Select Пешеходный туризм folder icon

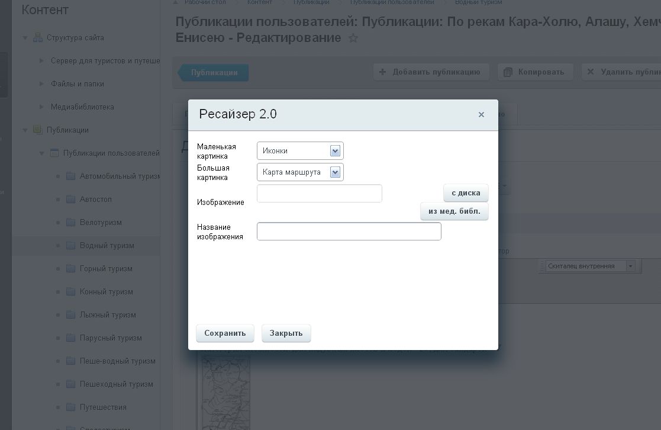[x=71, y=384]
